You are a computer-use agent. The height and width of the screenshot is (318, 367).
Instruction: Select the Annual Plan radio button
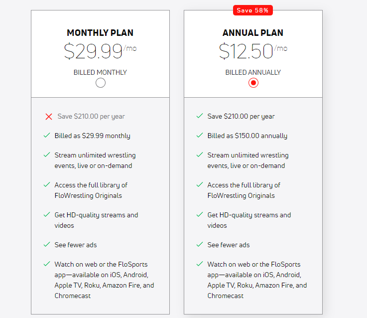click(253, 83)
